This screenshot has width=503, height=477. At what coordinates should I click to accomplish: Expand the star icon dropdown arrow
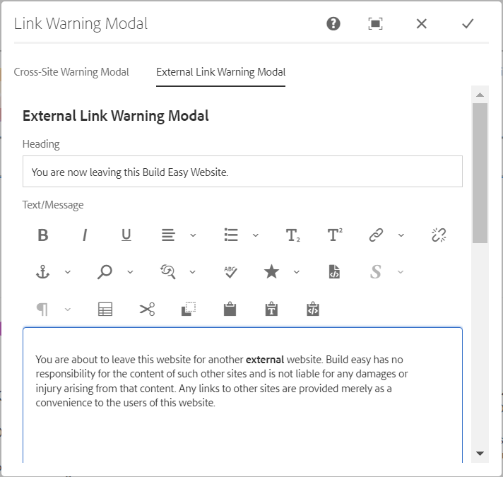297,272
